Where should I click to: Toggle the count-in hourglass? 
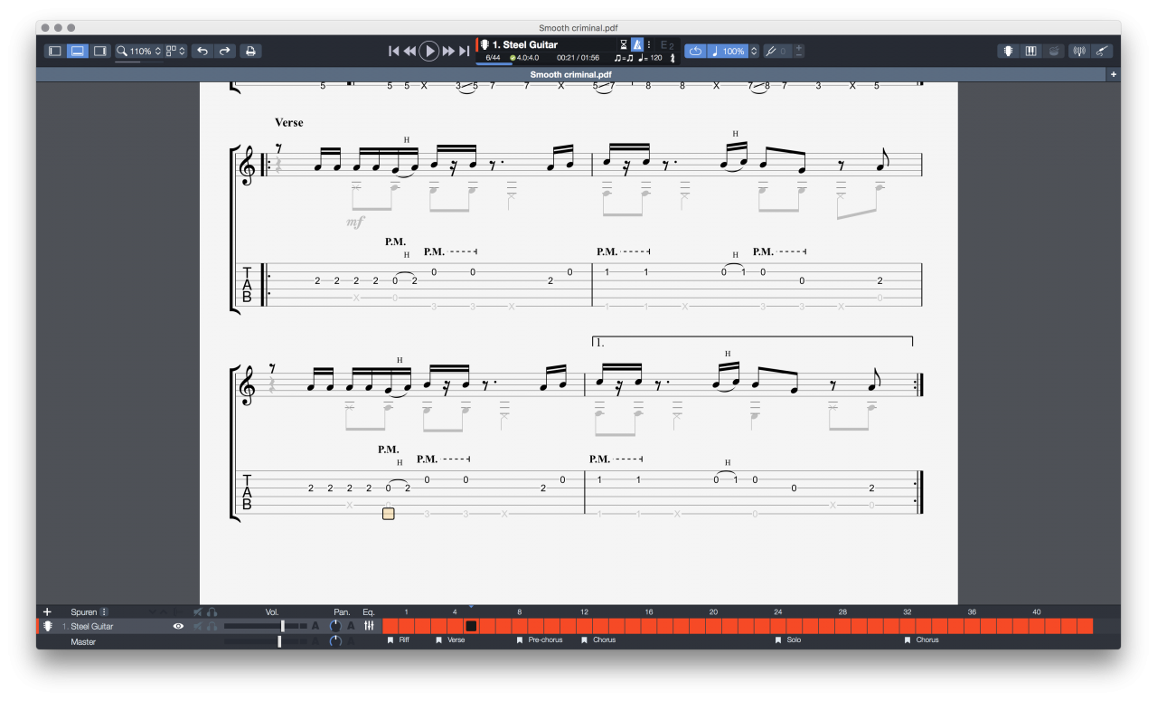[x=623, y=44]
